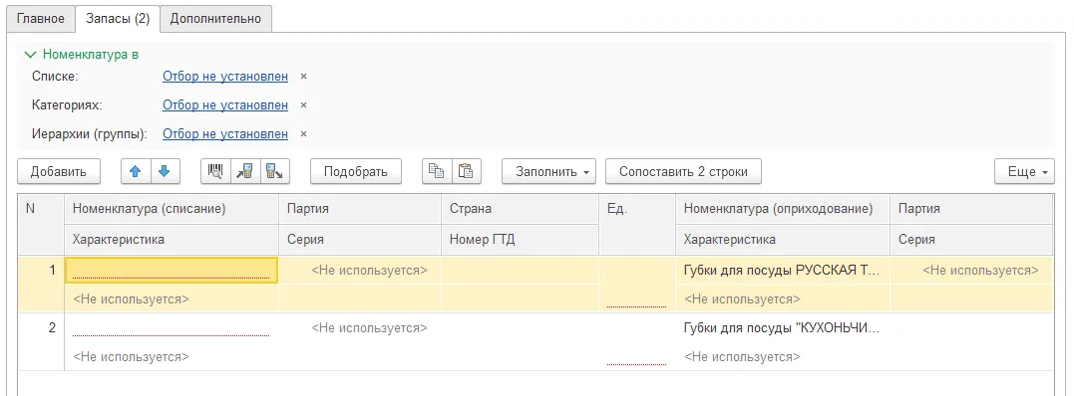Screen dimensions: 1074x396
Task: Click Сопоставить 2 строки button
Action: pos(683,172)
